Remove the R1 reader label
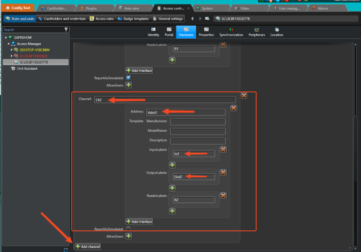 coord(223,45)
